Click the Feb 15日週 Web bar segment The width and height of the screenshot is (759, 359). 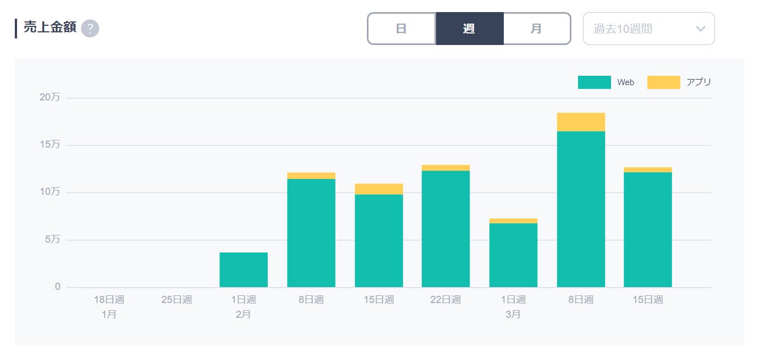(378, 240)
